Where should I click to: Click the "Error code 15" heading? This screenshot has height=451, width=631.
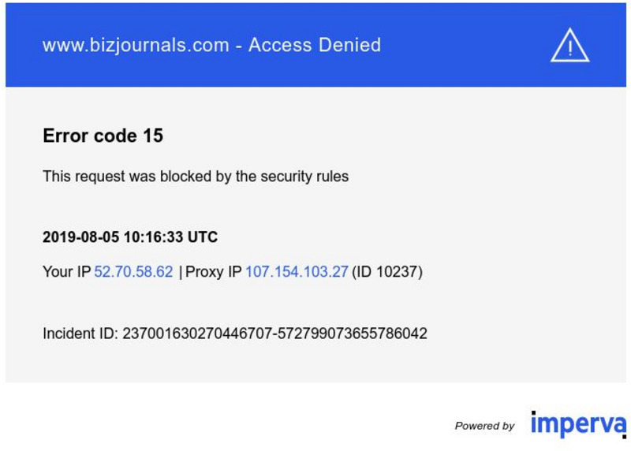pyautogui.click(x=103, y=136)
